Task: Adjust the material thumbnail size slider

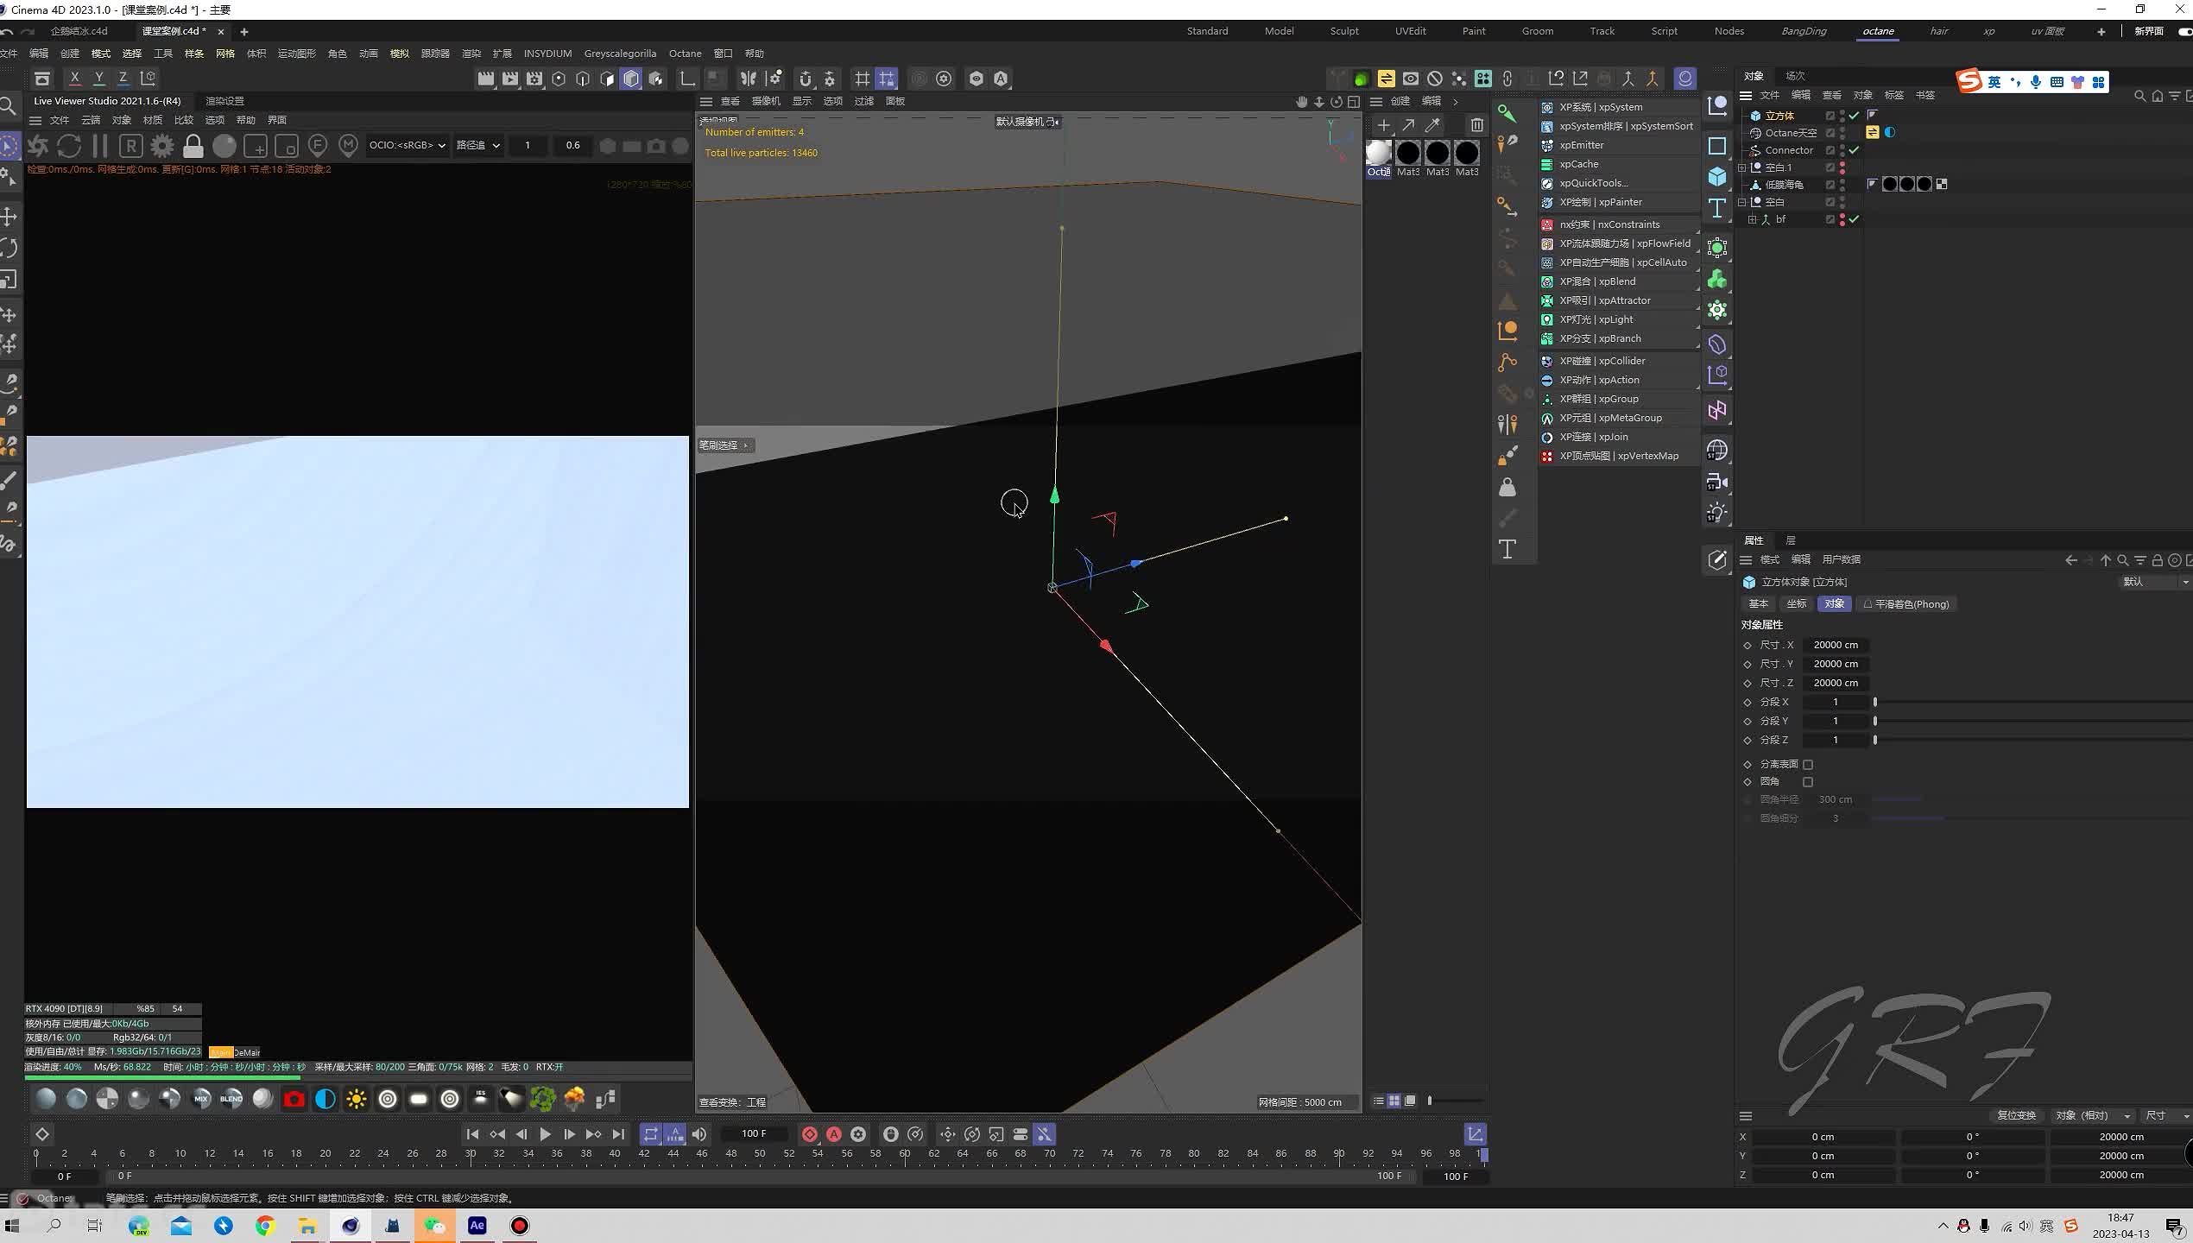Action: 1456,1101
